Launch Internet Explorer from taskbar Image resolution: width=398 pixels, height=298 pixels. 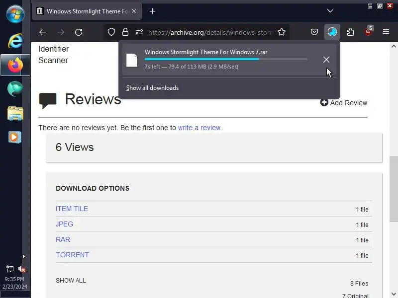point(15,41)
